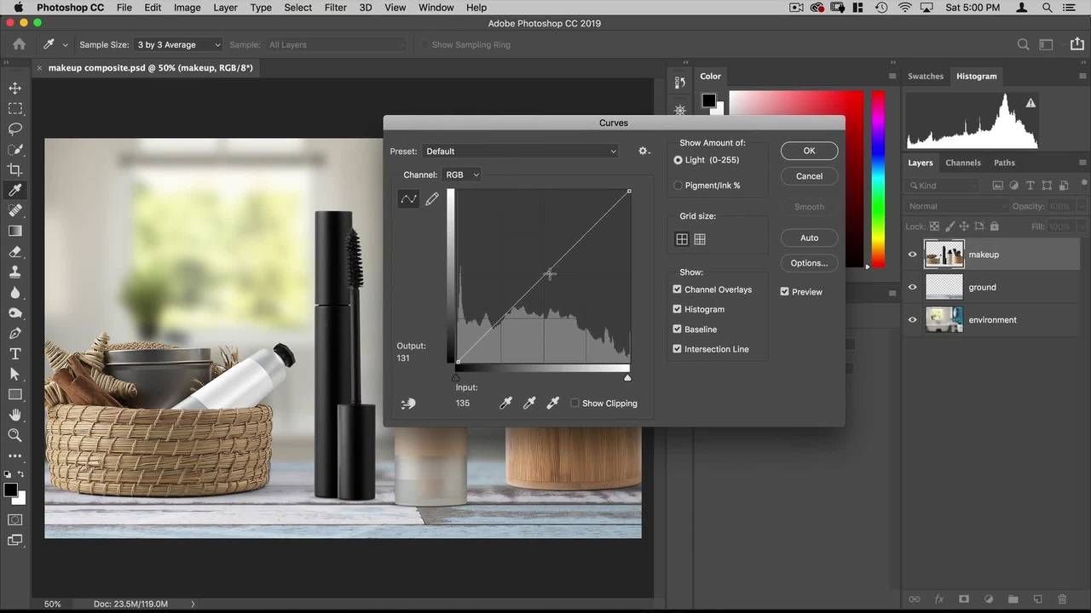Uncheck the Preview checkbox
This screenshot has height=613, width=1091.
click(x=785, y=291)
